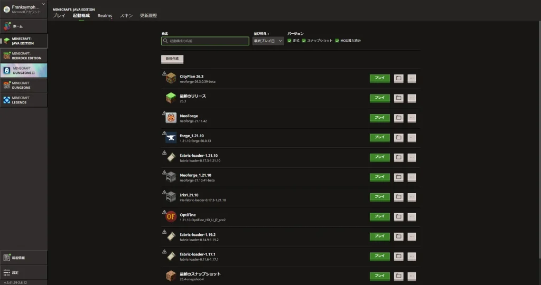
Task: Click version text neoforge-26.3.0.39-beta
Action: click(198, 82)
